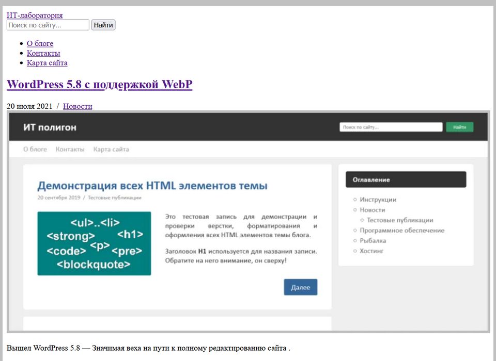
Task: Open the О блоге menu link
Action: click(40, 43)
